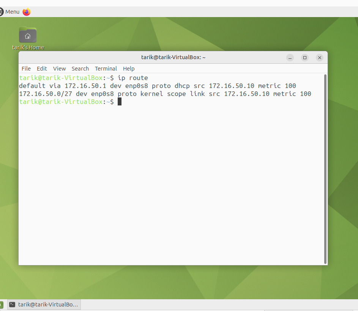Screen dimensions: 358x311
Task: Open the File menu in terminal
Action: coord(26,69)
